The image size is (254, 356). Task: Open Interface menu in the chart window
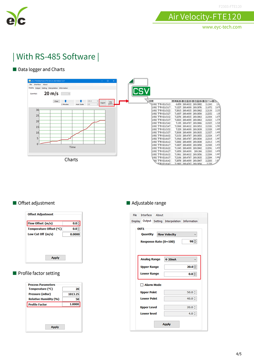[37, 85]
